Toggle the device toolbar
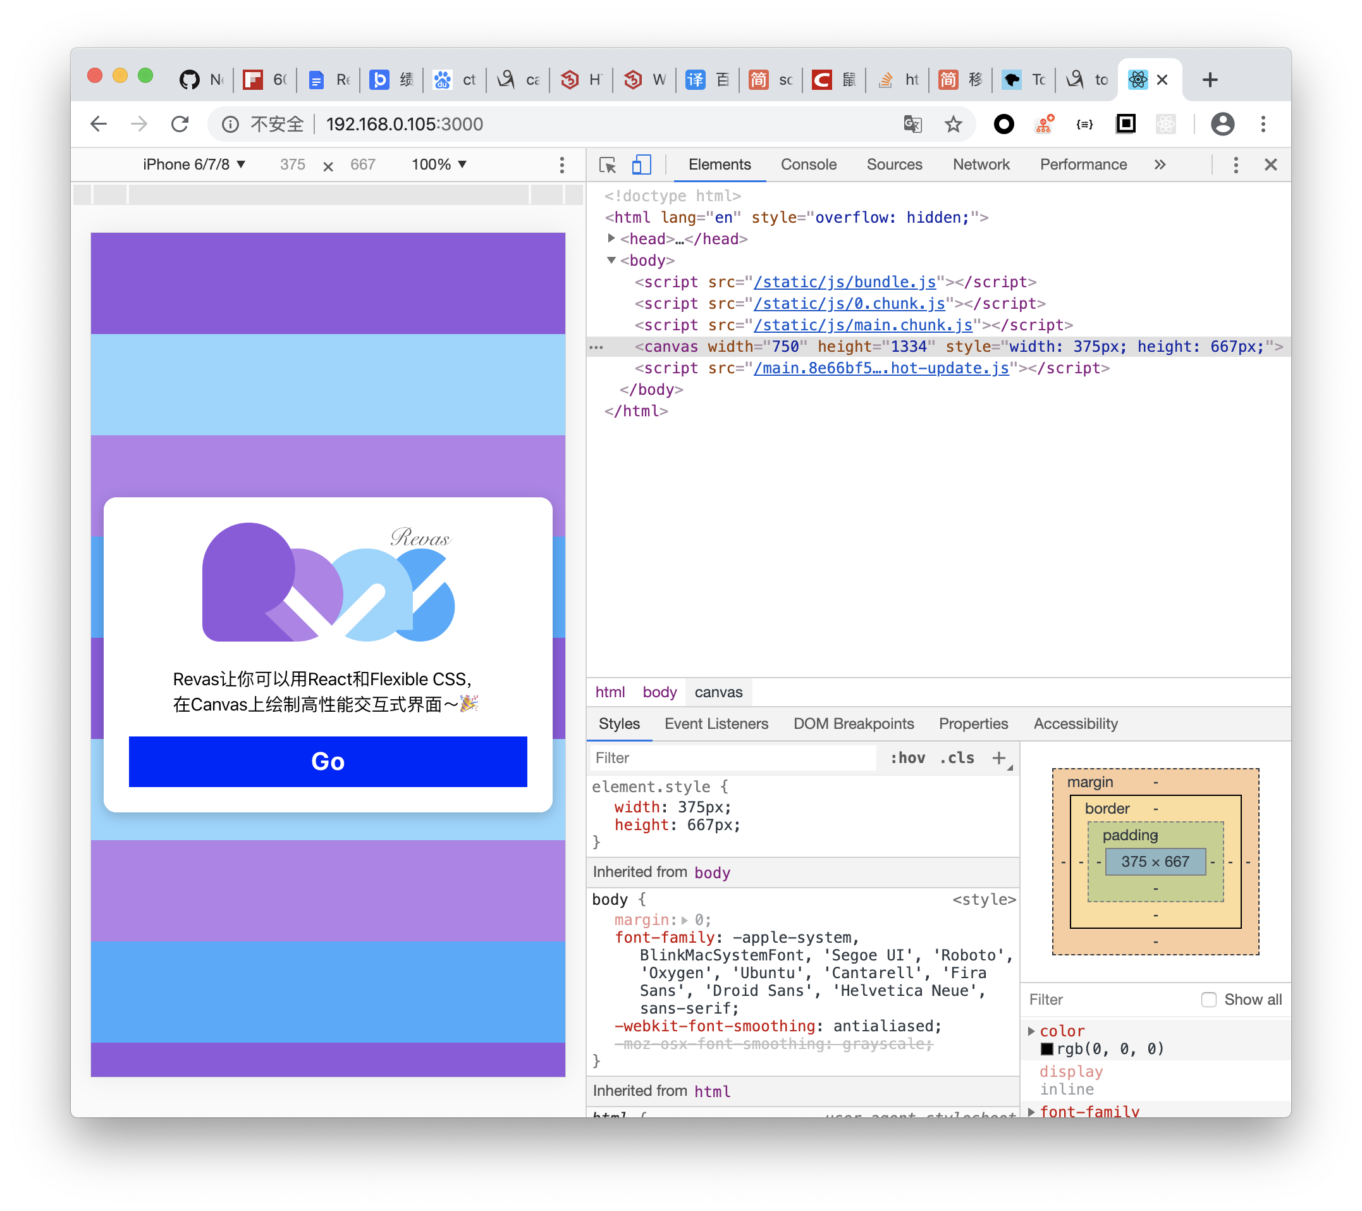The height and width of the screenshot is (1211, 1362). point(641,164)
